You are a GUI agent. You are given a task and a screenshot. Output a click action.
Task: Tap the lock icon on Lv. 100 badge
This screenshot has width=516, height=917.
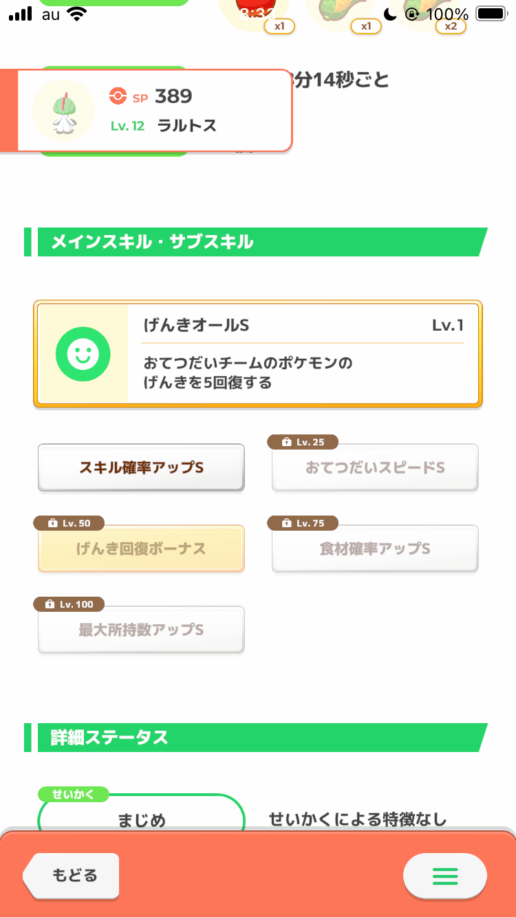(50, 604)
